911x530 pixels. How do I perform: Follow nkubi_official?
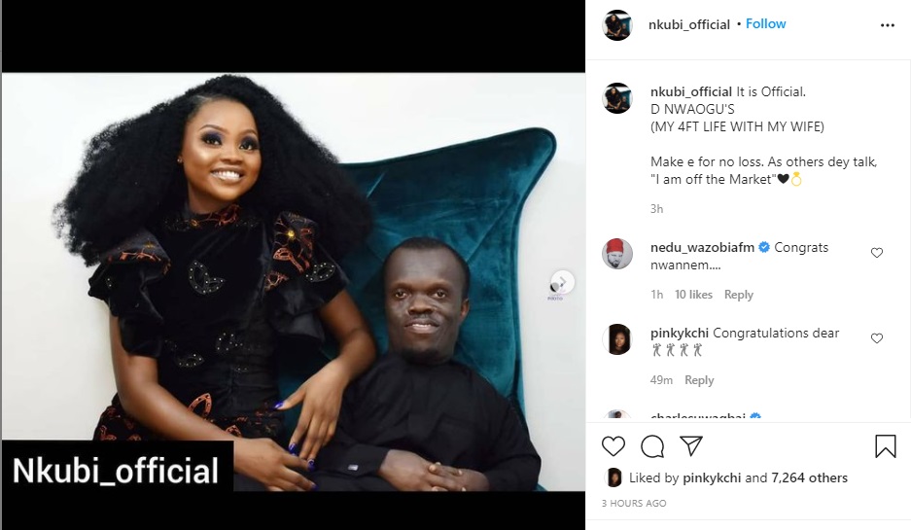[766, 24]
